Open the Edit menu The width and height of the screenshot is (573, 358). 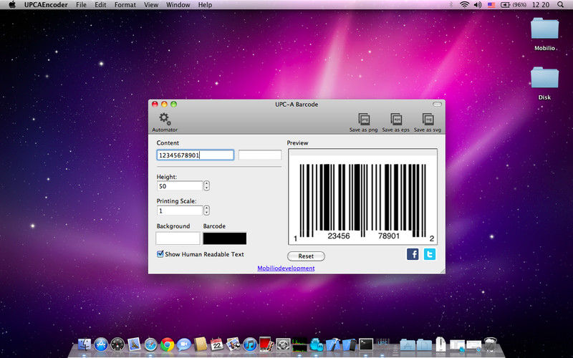[x=100, y=5]
